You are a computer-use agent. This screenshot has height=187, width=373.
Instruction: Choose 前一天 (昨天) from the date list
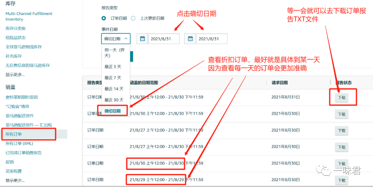116,52
